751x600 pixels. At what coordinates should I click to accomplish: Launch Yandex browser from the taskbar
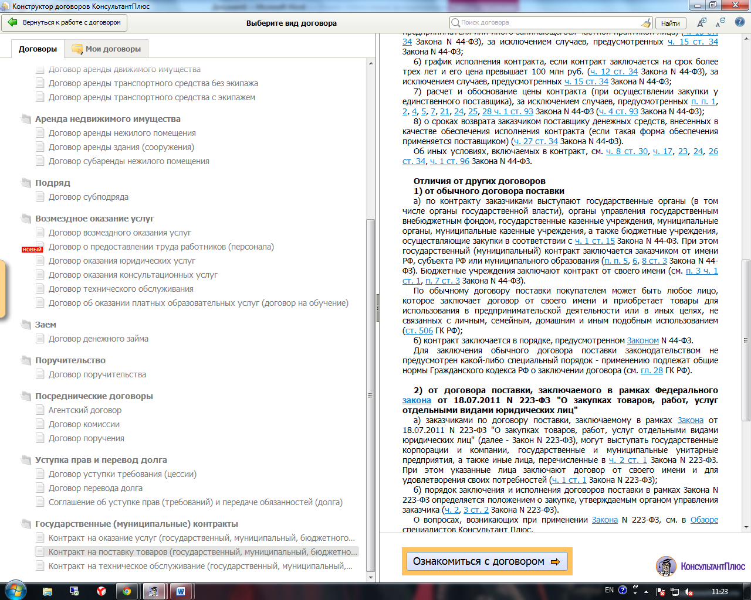101,591
